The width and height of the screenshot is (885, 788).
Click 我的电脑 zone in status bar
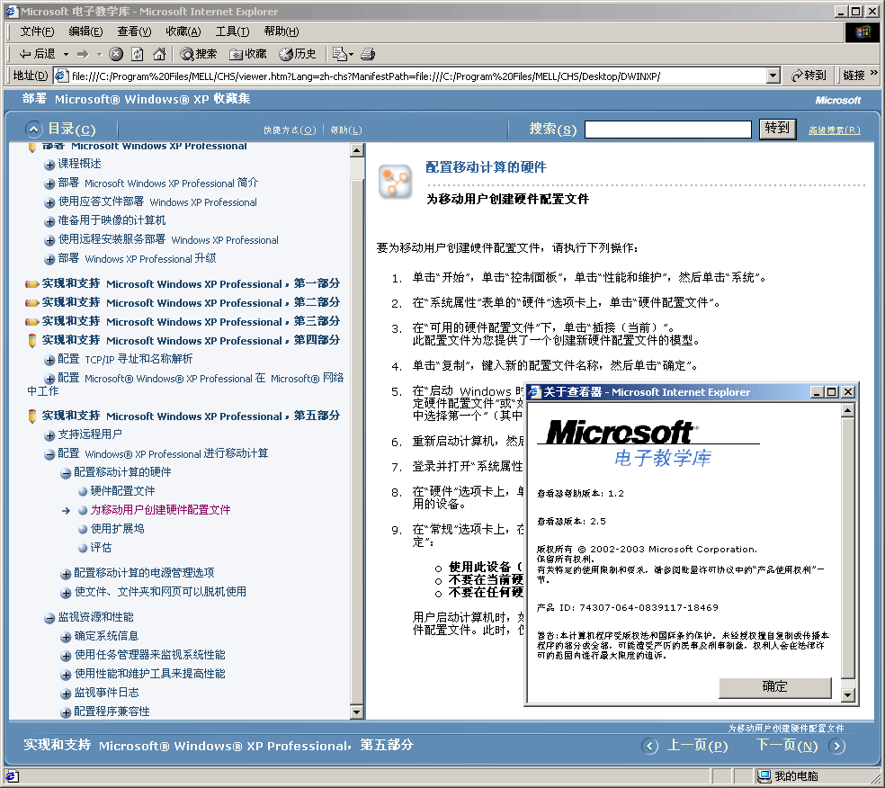coord(788,776)
